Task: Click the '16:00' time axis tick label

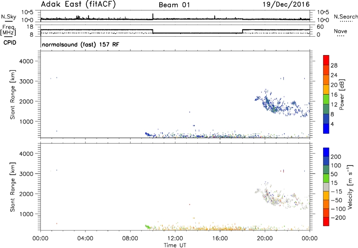Action: pos(220,239)
